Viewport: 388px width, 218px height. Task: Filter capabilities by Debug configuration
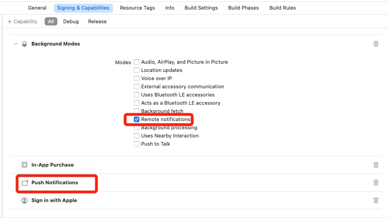[x=71, y=21]
